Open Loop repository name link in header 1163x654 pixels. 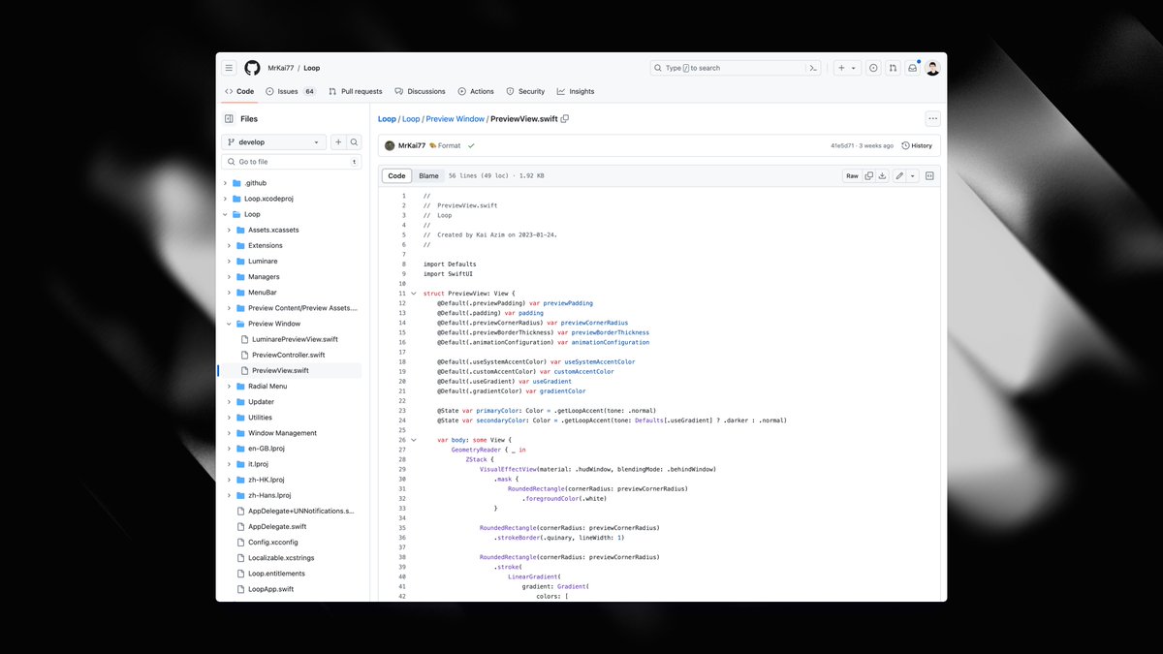(312, 68)
